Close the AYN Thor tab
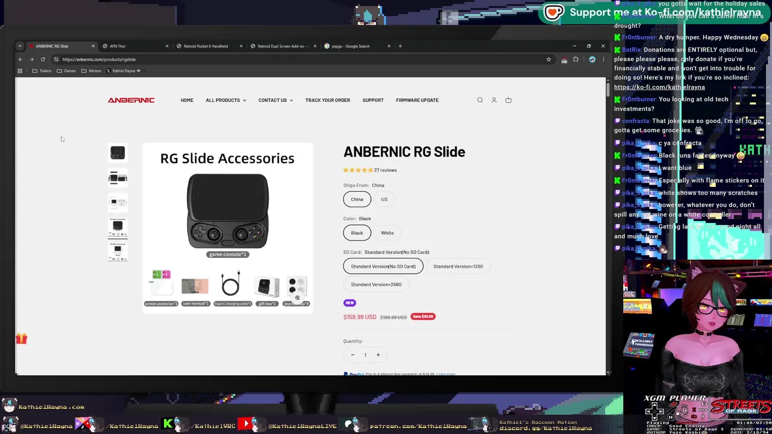 (167, 46)
